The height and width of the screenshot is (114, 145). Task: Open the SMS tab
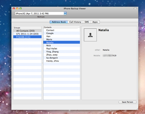[x=87, y=22]
